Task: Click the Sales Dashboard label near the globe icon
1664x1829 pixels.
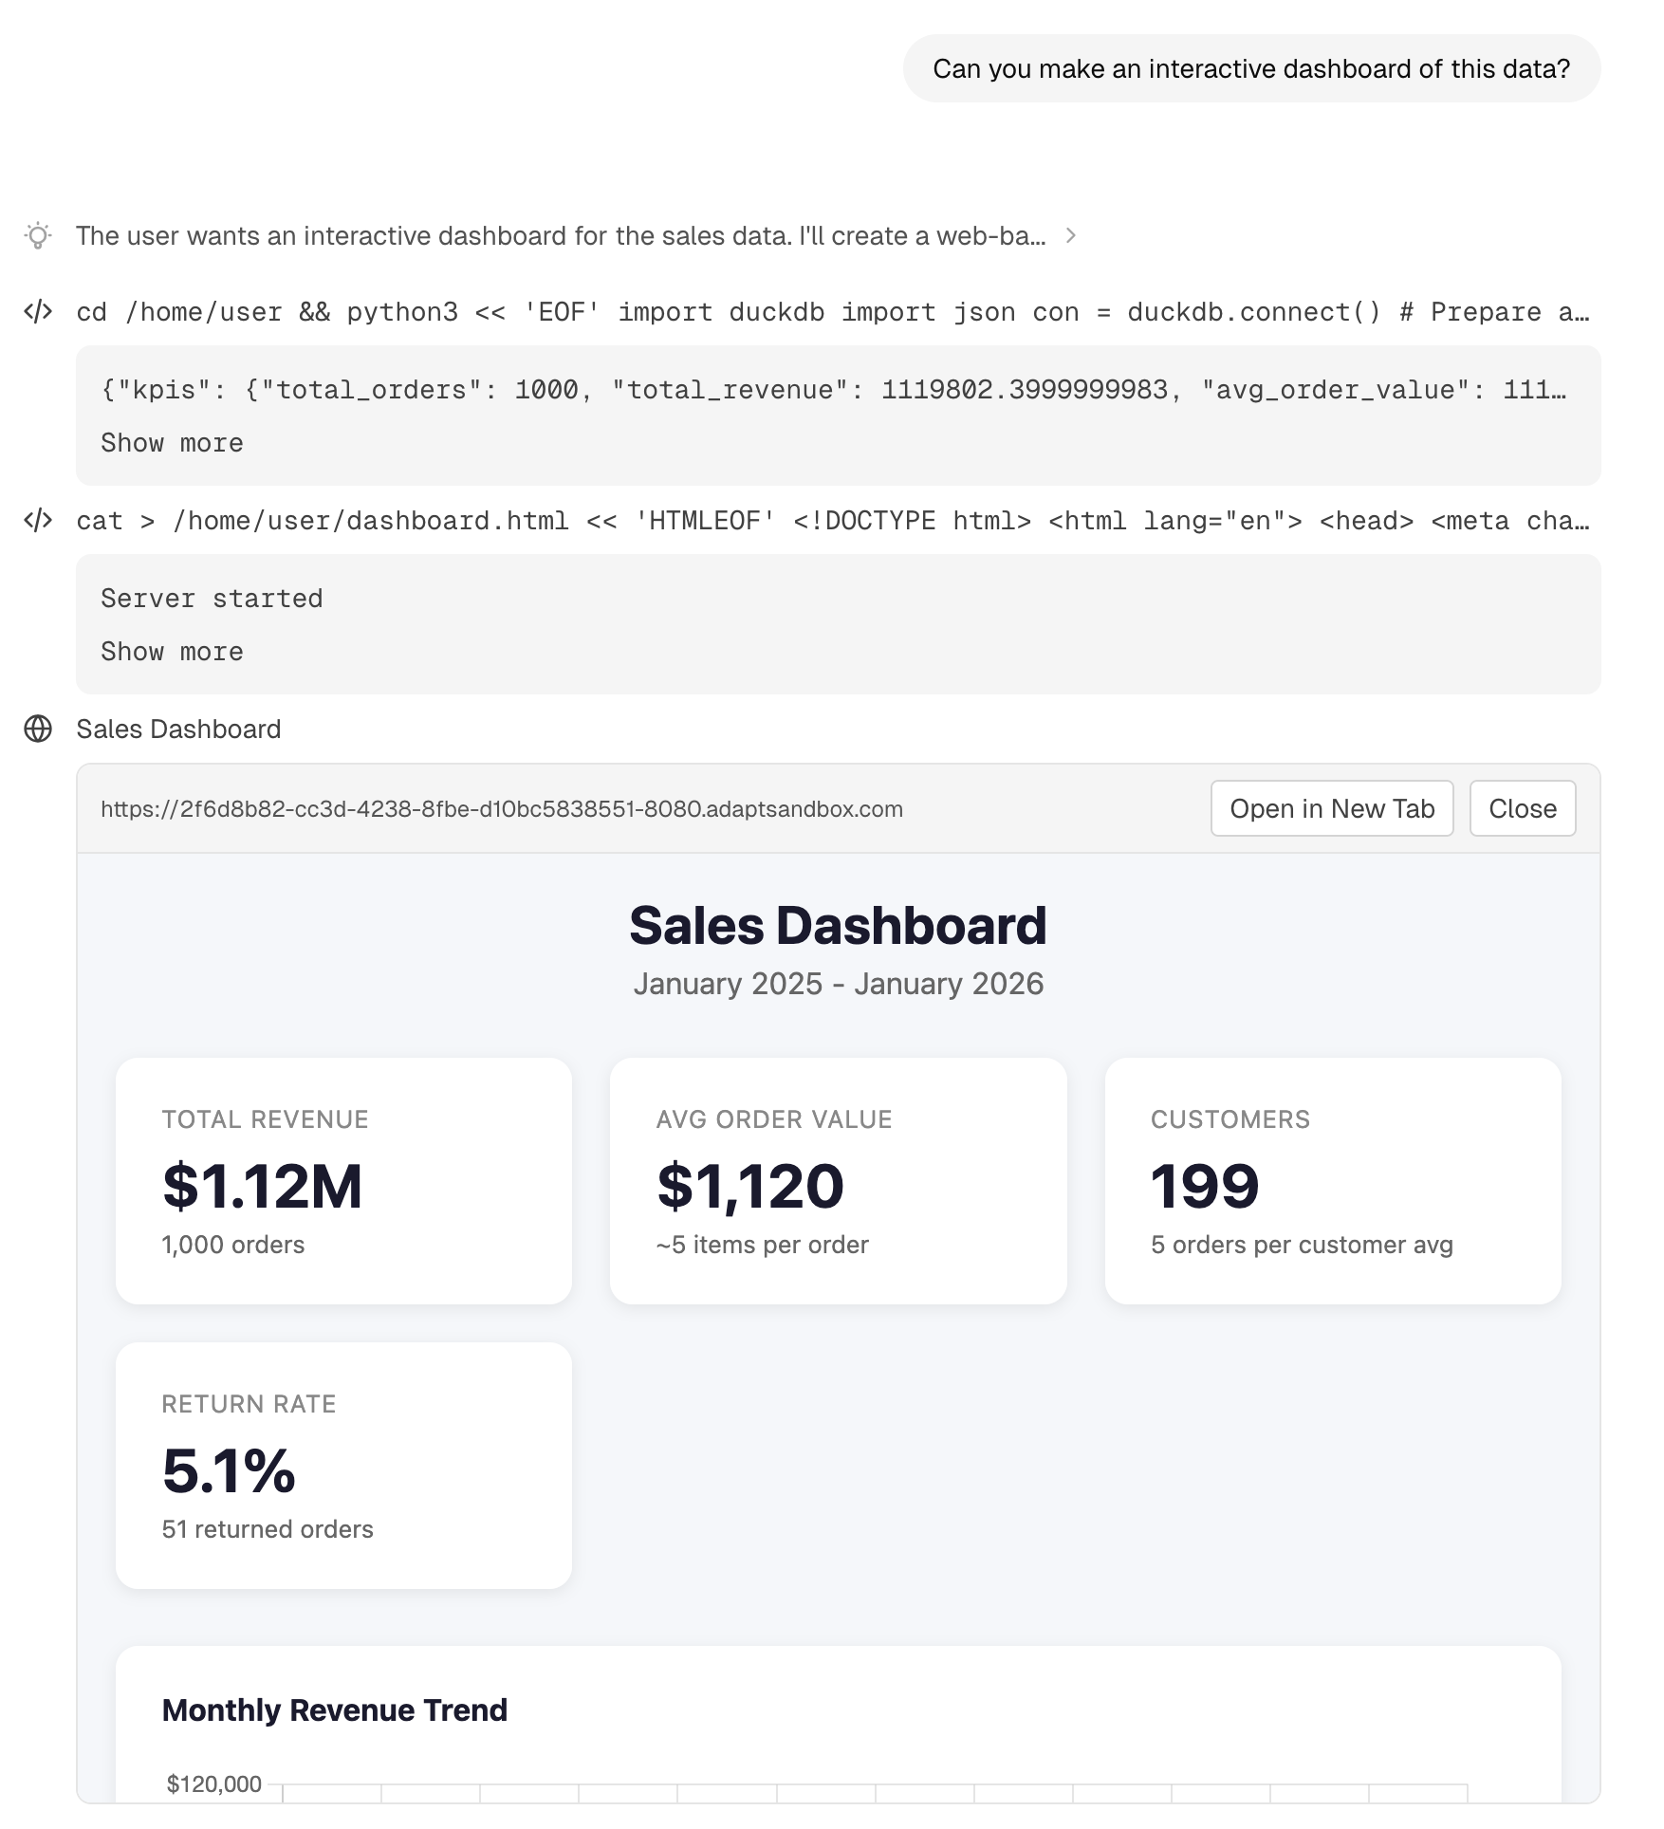Action: point(178,729)
